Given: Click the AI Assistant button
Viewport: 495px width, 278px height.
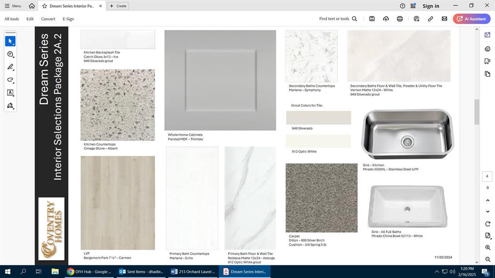Looking at the screenshot, I should pyautogui.click(x=472, y=19).
